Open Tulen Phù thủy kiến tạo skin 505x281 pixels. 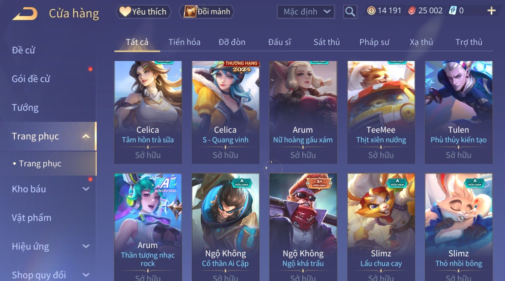pos(459,112)
